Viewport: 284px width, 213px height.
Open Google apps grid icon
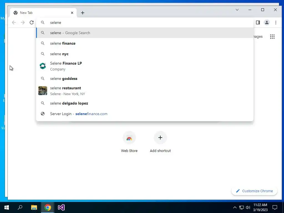pos(272,37)
